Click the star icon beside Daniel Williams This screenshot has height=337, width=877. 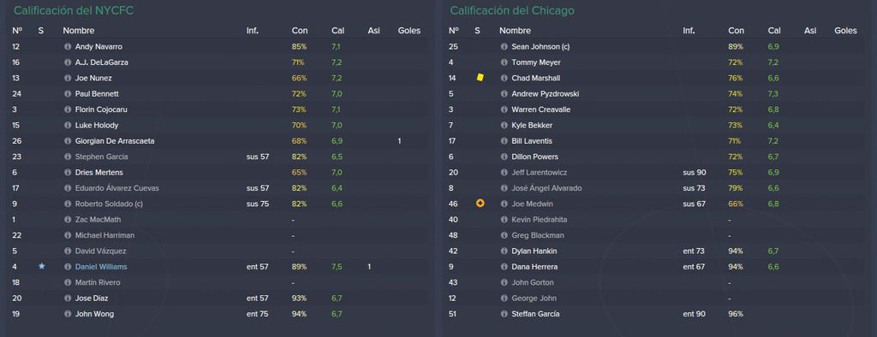41,267
